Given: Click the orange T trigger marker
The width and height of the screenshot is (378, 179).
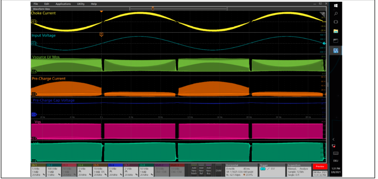Looking at the screenshot, I should 102,34.
